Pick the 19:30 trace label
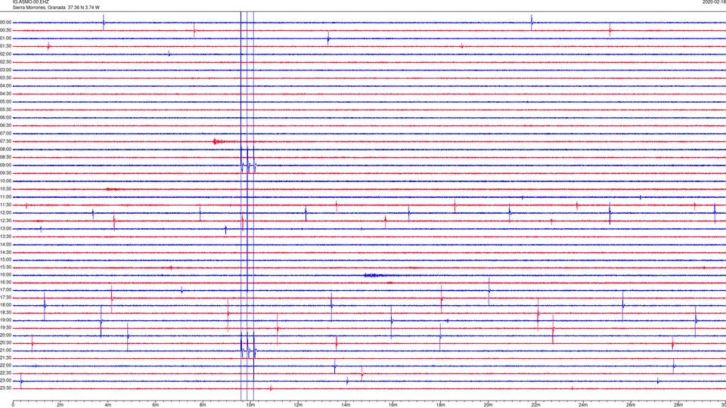 click(6, 327)
